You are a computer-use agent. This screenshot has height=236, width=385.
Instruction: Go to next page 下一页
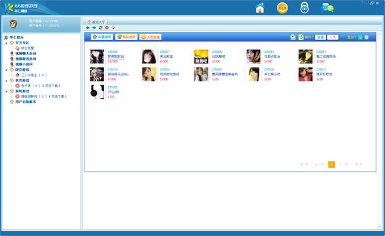click(344, 165)
